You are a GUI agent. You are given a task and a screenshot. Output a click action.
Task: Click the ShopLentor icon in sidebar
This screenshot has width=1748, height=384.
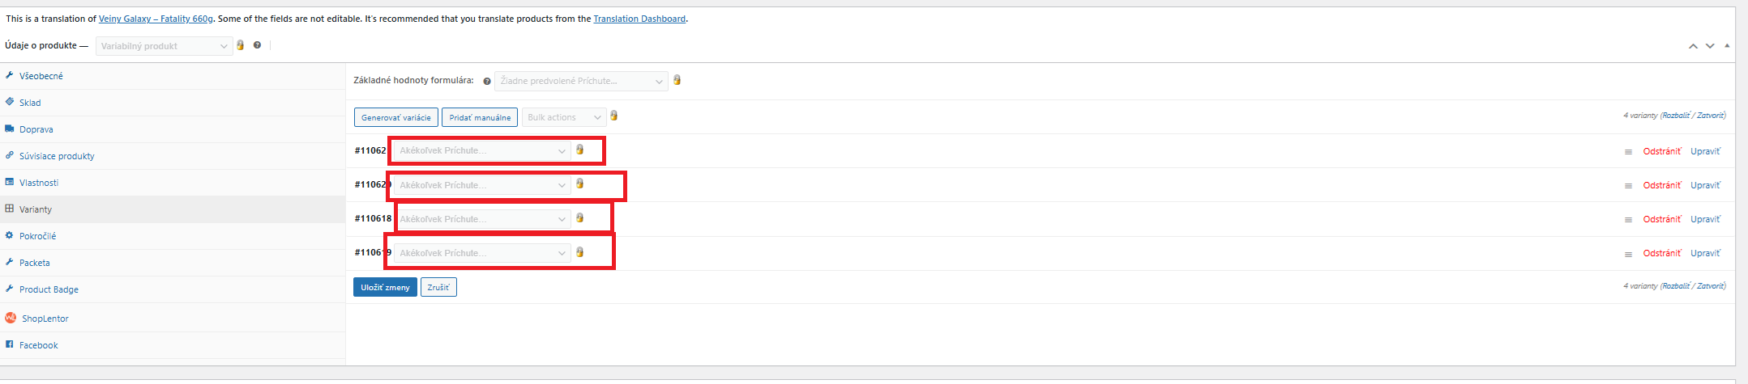pos(11,318)
